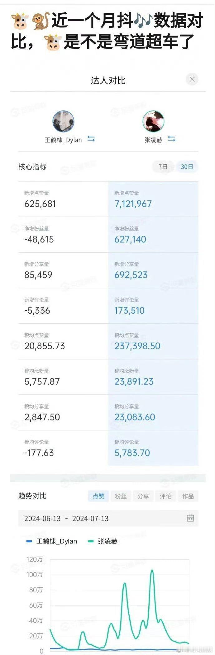Switch to the 评论 trend tab
The width and height of the screenshot is (215, 655).
(x=165, y=496)
